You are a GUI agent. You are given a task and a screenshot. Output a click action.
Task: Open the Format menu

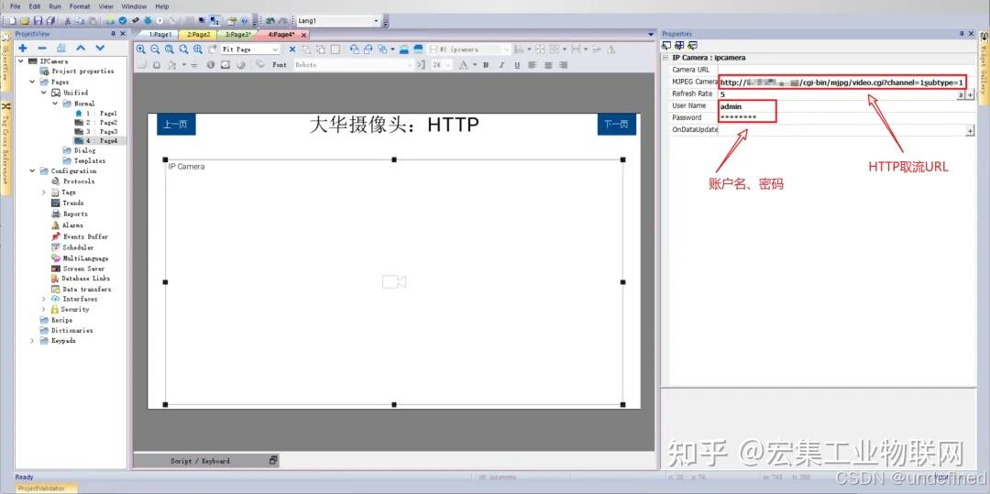coord(80,6)
